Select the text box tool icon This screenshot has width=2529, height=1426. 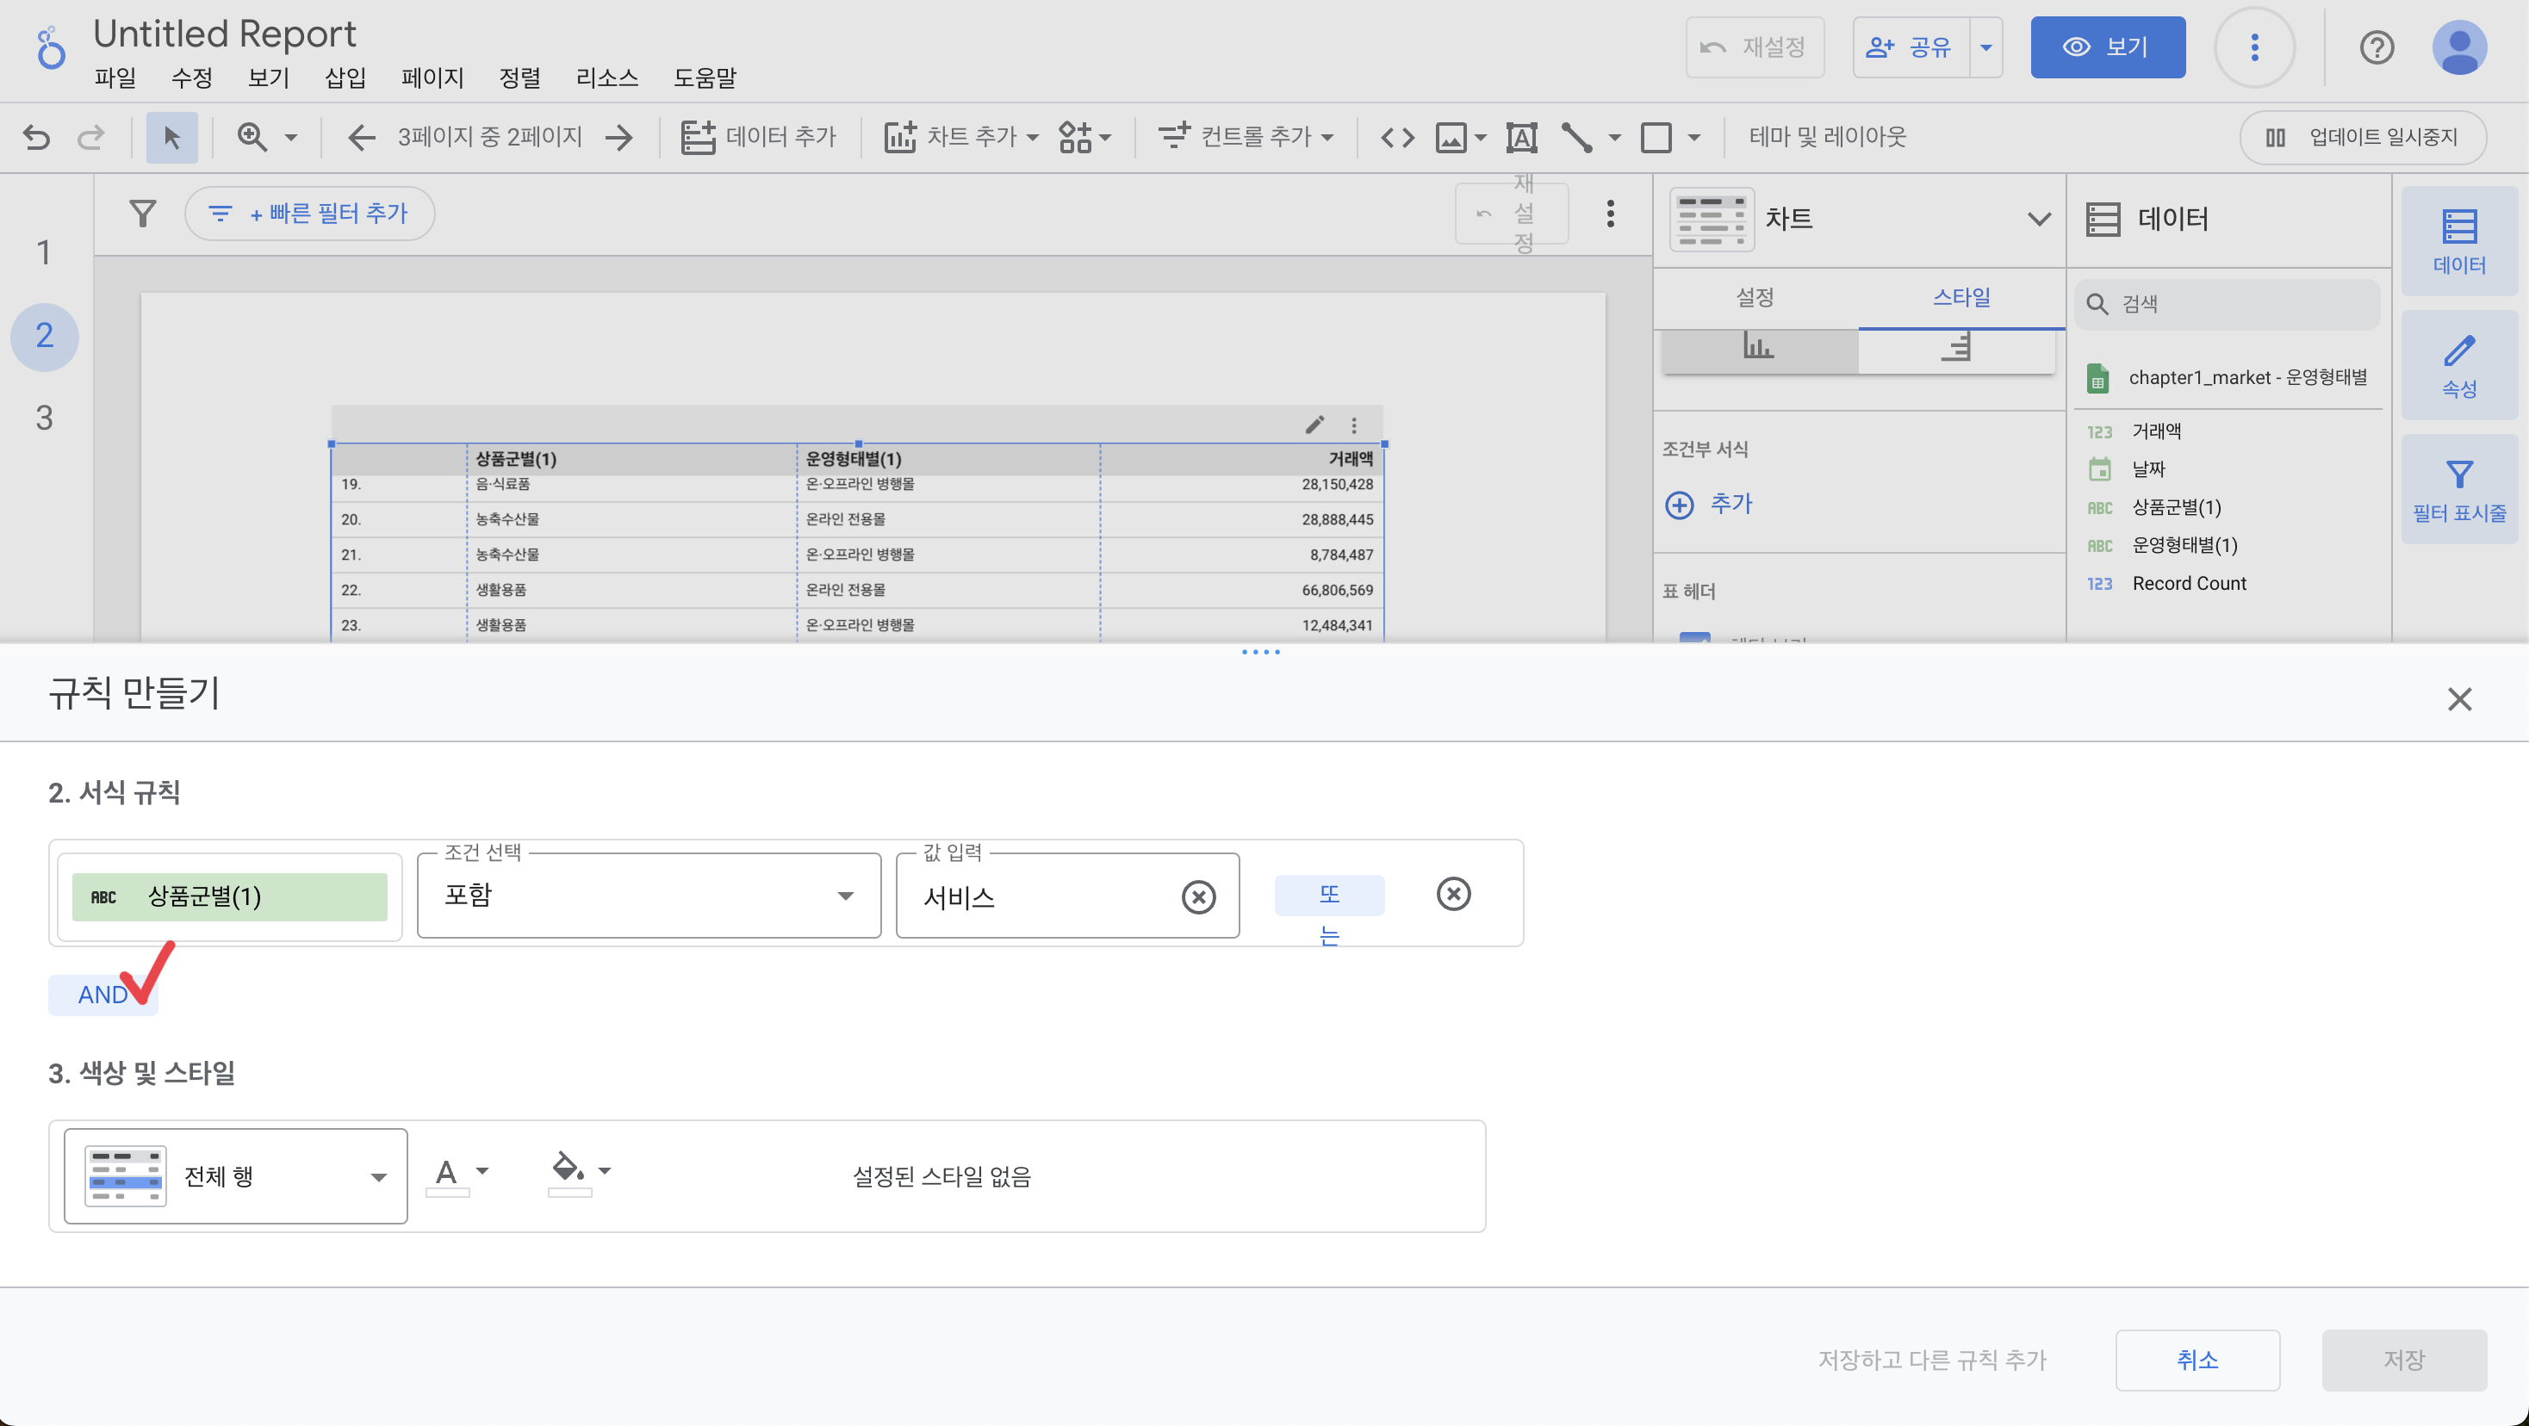[x=1520, y=136]
